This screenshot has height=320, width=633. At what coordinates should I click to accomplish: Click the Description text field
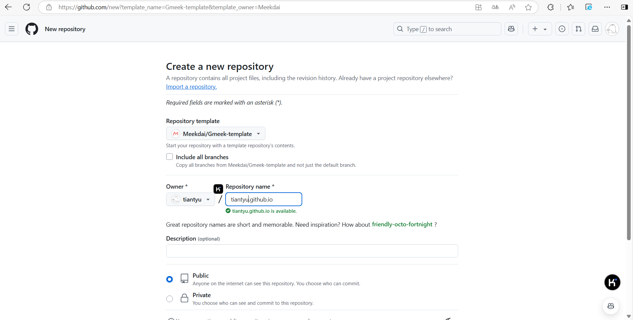click(312, 251)
